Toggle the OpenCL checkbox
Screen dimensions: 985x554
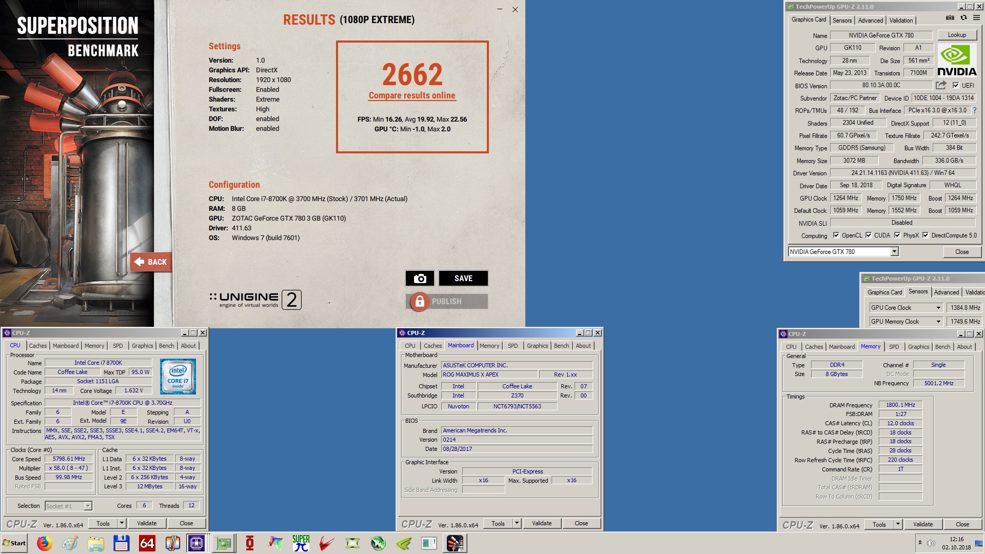[x=836, y=235]
